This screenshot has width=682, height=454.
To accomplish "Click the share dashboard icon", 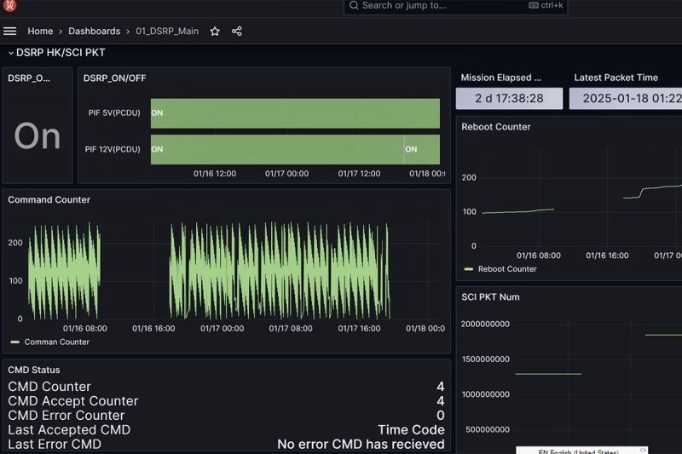I will pyautogui.click(x=237, y=32).
